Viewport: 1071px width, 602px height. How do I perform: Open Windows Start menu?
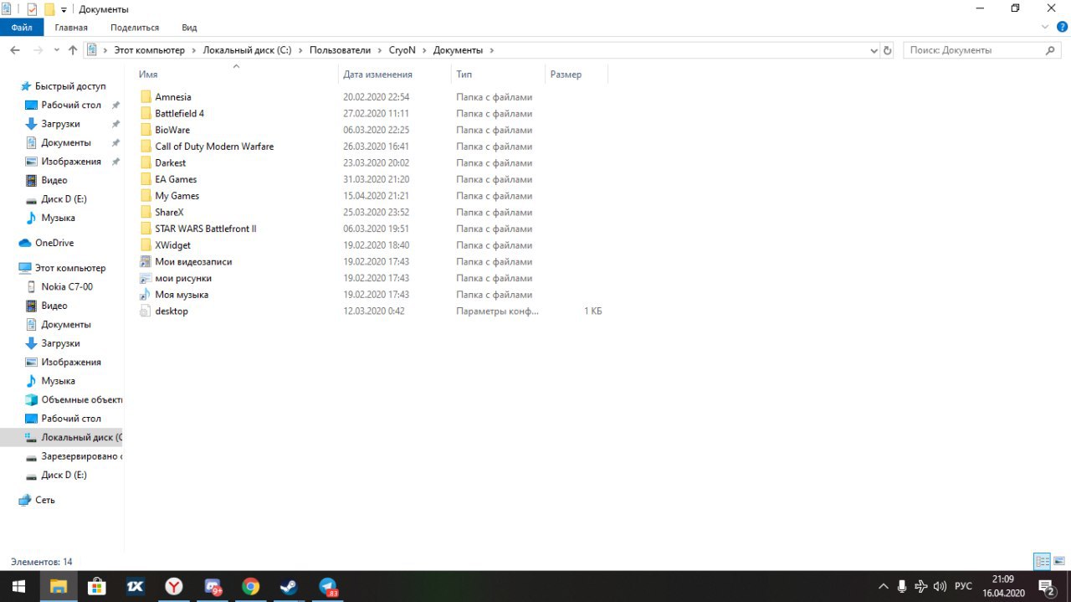[x=18, y=586]
